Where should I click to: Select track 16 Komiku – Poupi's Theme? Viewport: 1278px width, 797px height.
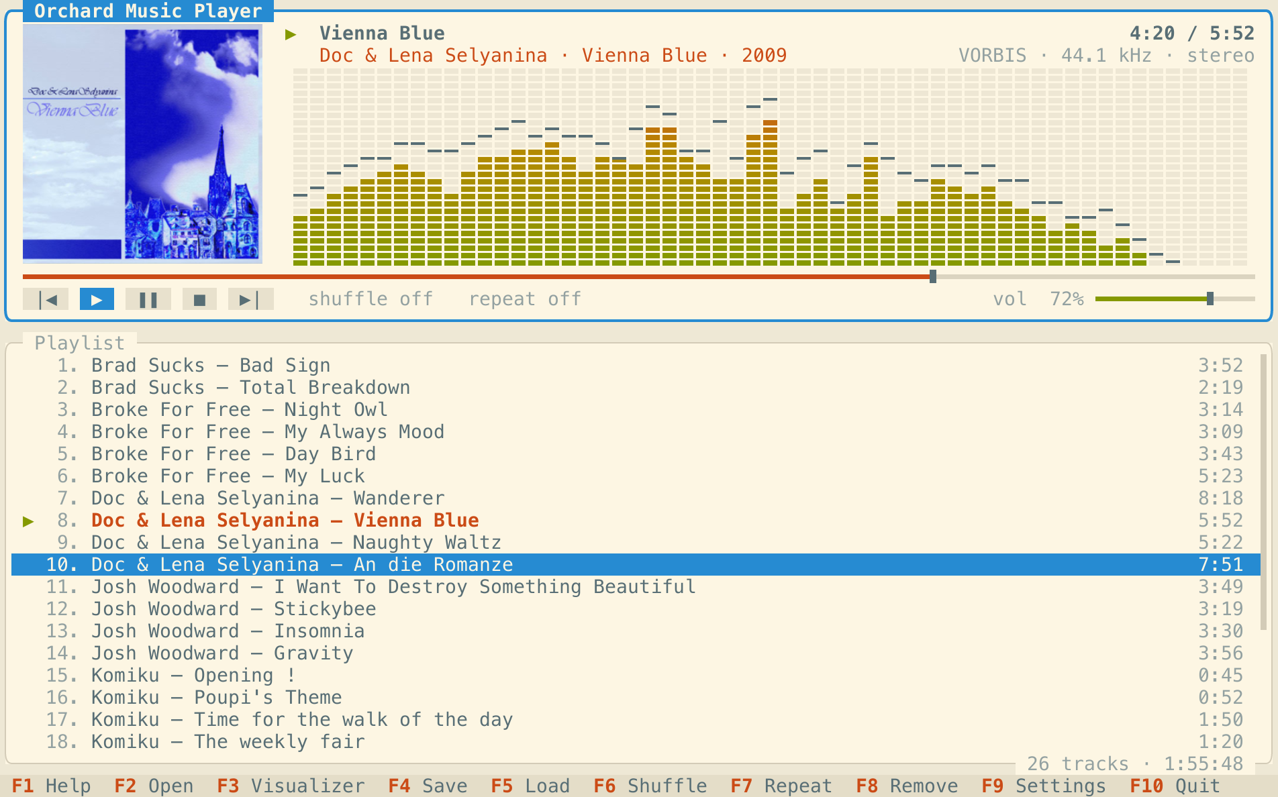(636, 698)
